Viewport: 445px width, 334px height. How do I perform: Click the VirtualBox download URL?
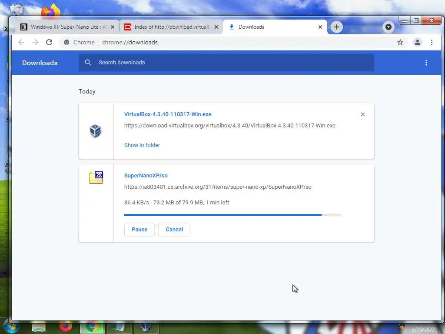tap(229, 126)
